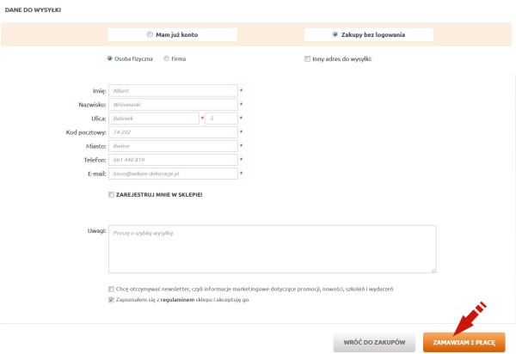Uncheck the regulamin acceptance checkbox
This screenshot has height=354, width=516.
click(111, 301)
